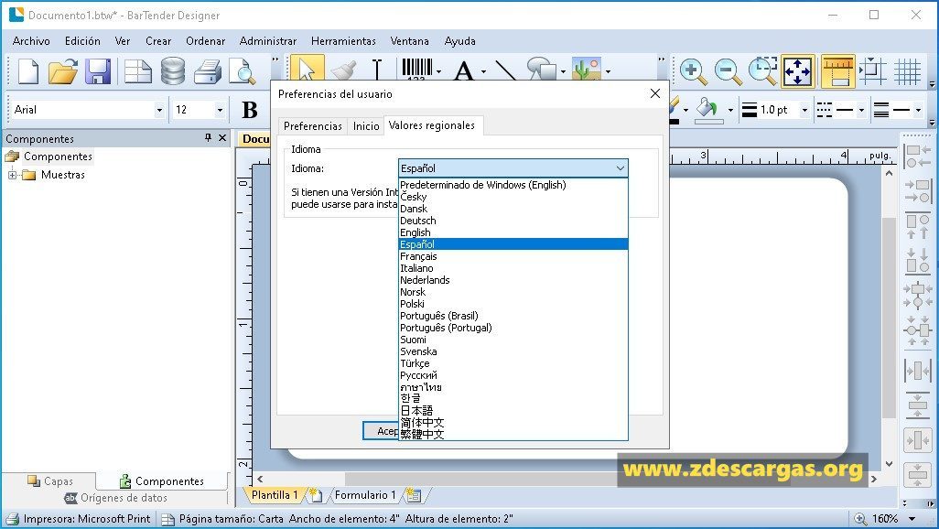
Task: Open the Crear menu
Action: (x=158, y=41)
